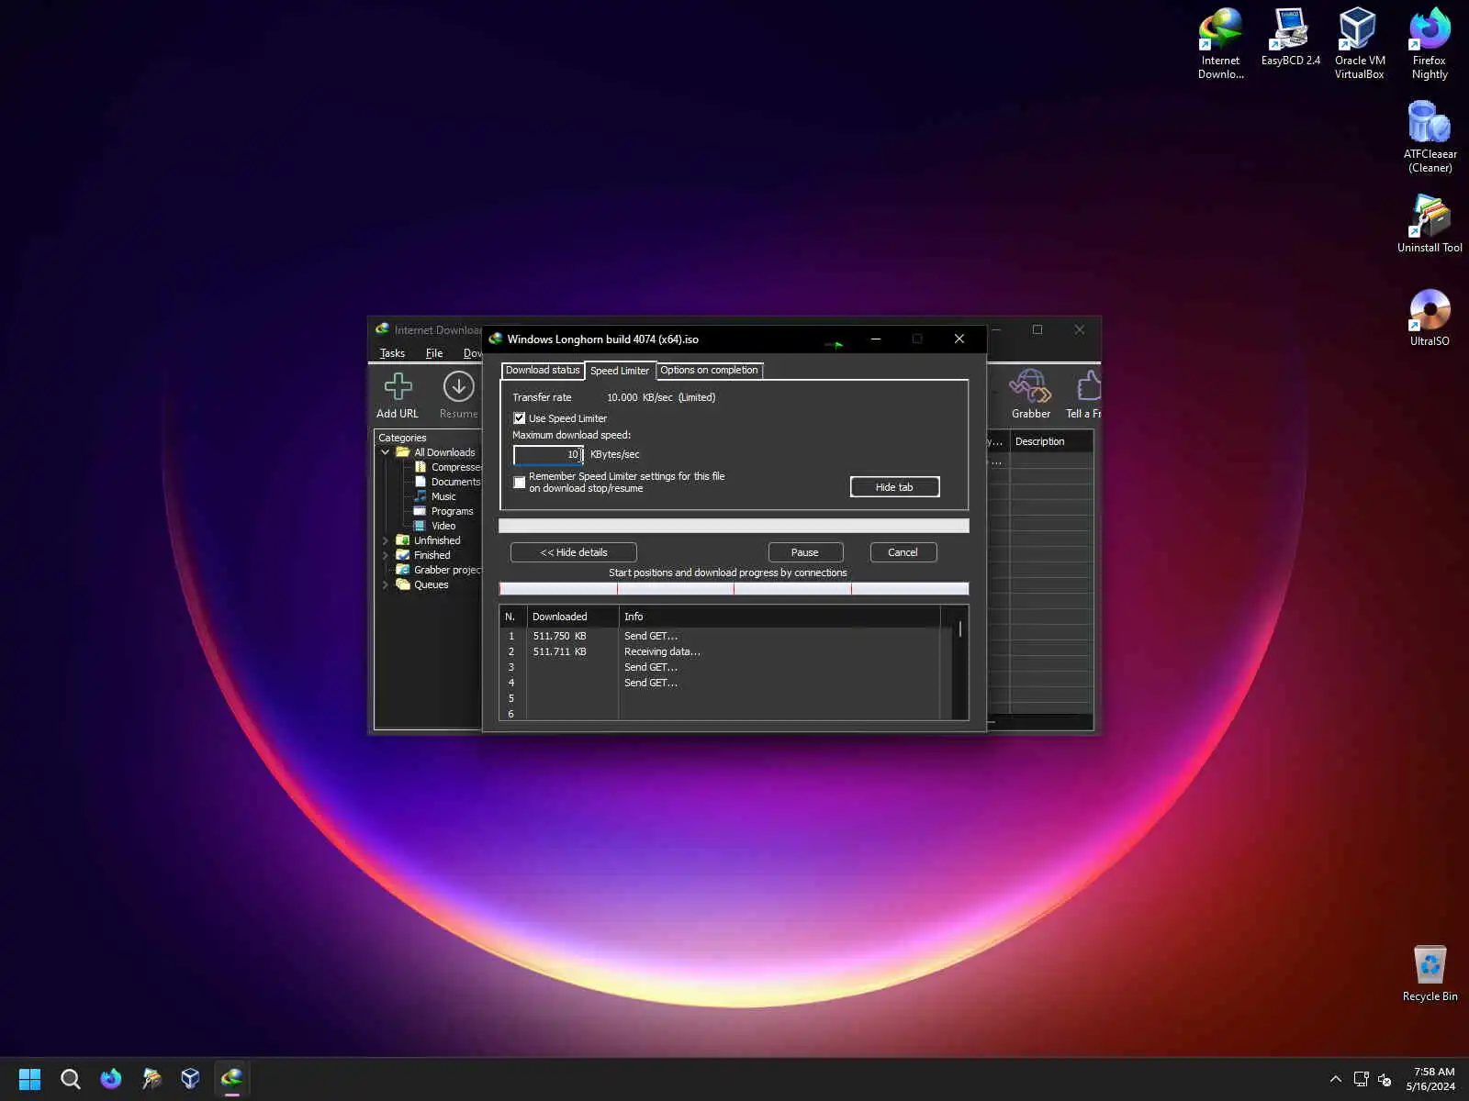Viewport: 1469px width, 1101px height.
Task: Expand the Finished tree node
Action: pyautogui.click(x=386, y=555)
